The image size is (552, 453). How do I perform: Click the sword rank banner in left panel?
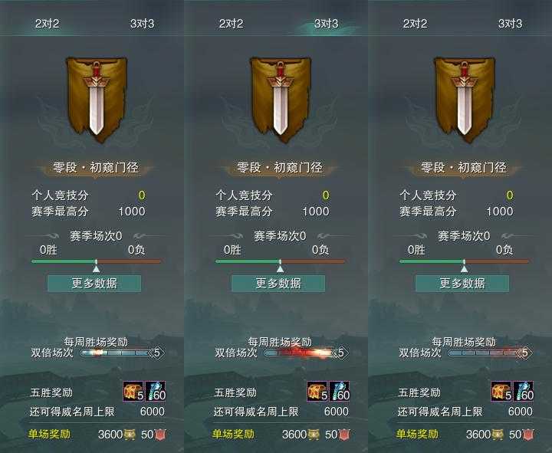(97, 99)
